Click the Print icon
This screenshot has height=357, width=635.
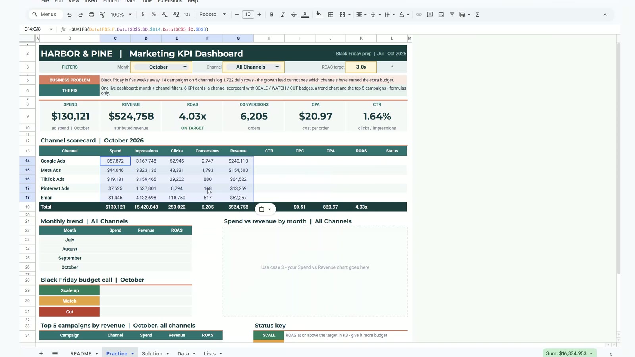pyautogui.click(x=91, y=15)
